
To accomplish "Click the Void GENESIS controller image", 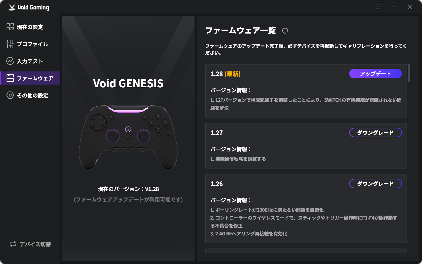I will [128, 137].
